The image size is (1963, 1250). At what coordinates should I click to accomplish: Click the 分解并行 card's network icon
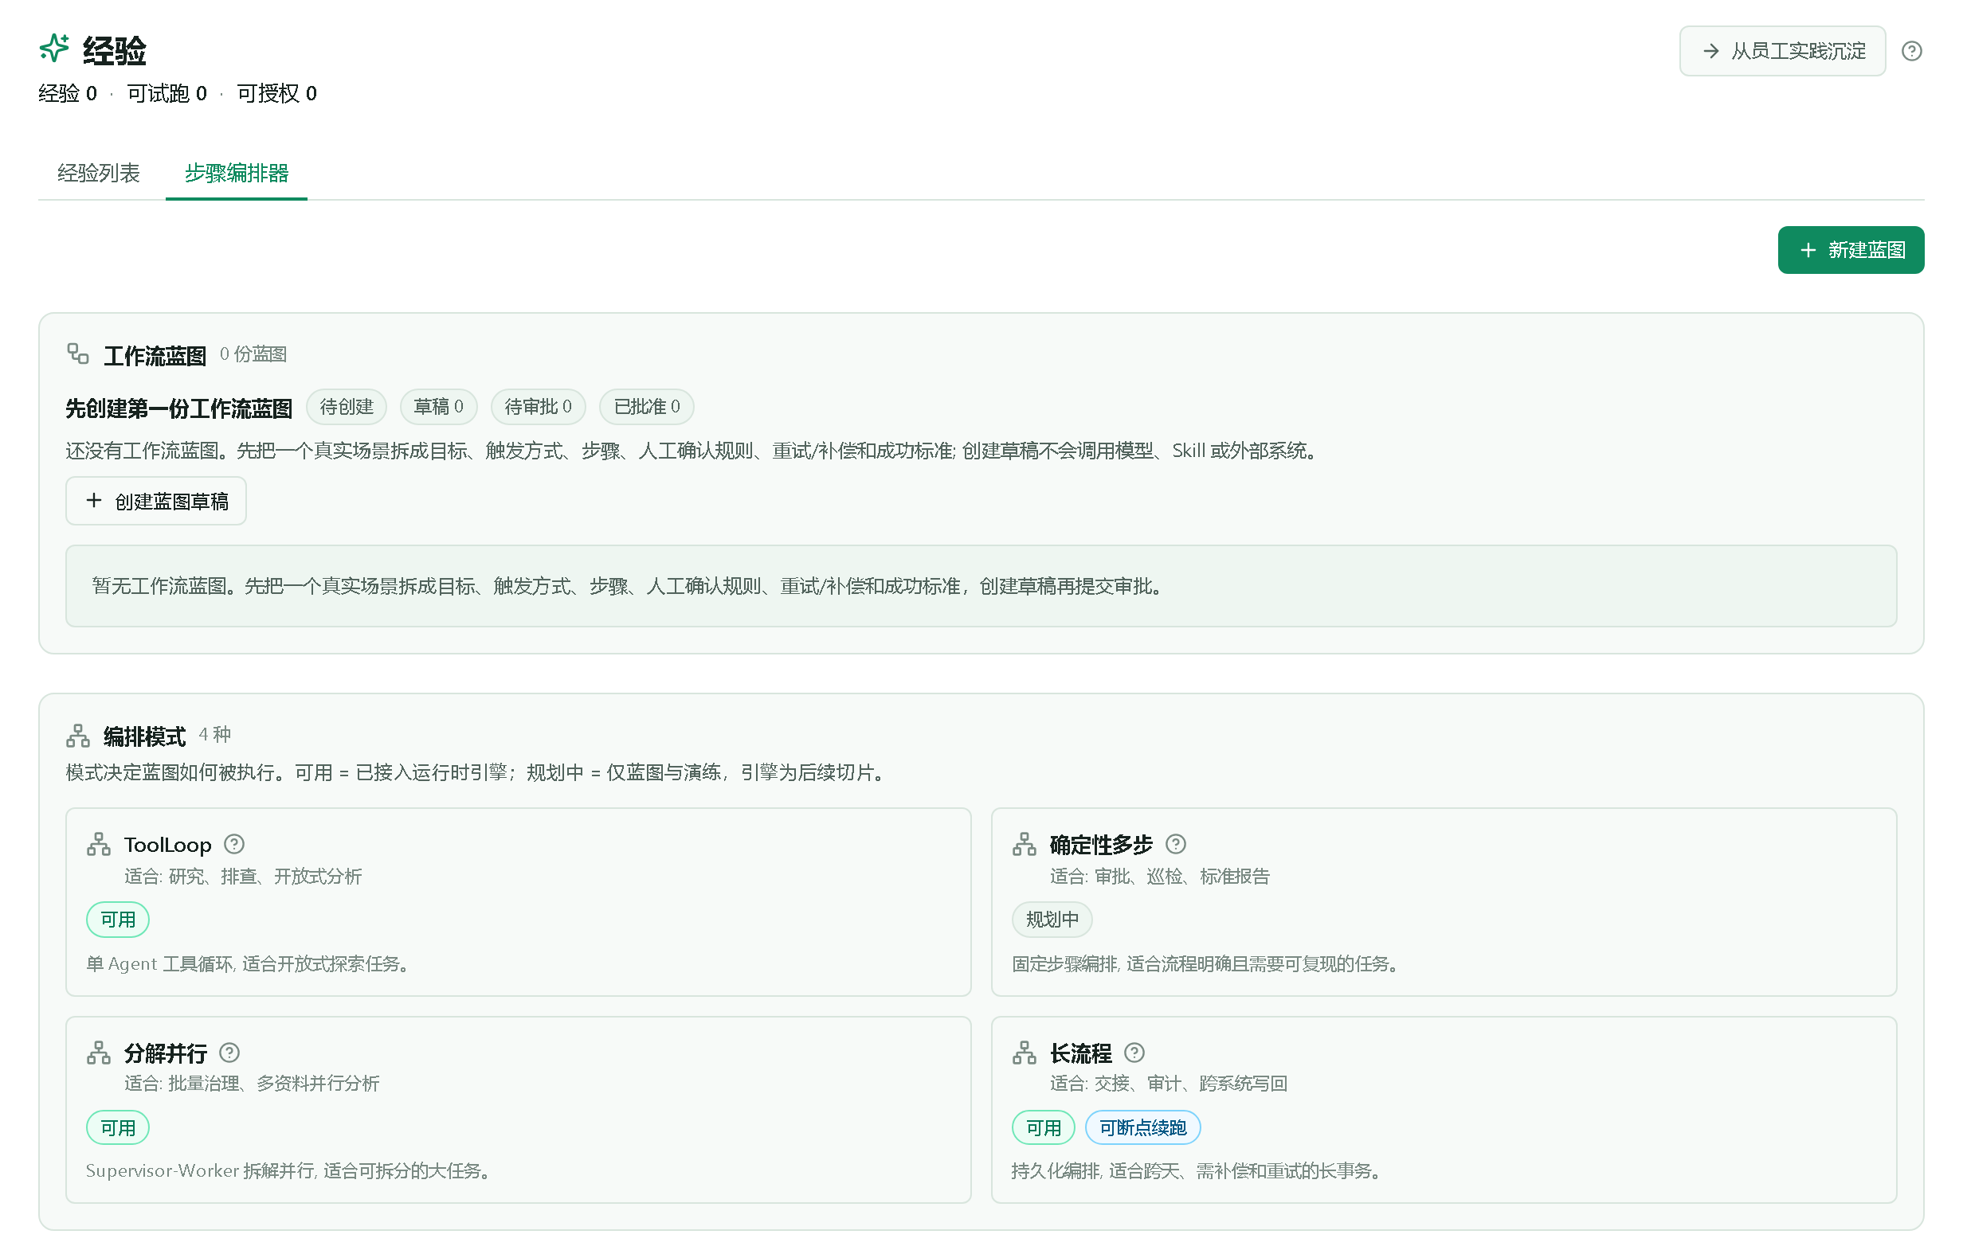point(99,1053)
